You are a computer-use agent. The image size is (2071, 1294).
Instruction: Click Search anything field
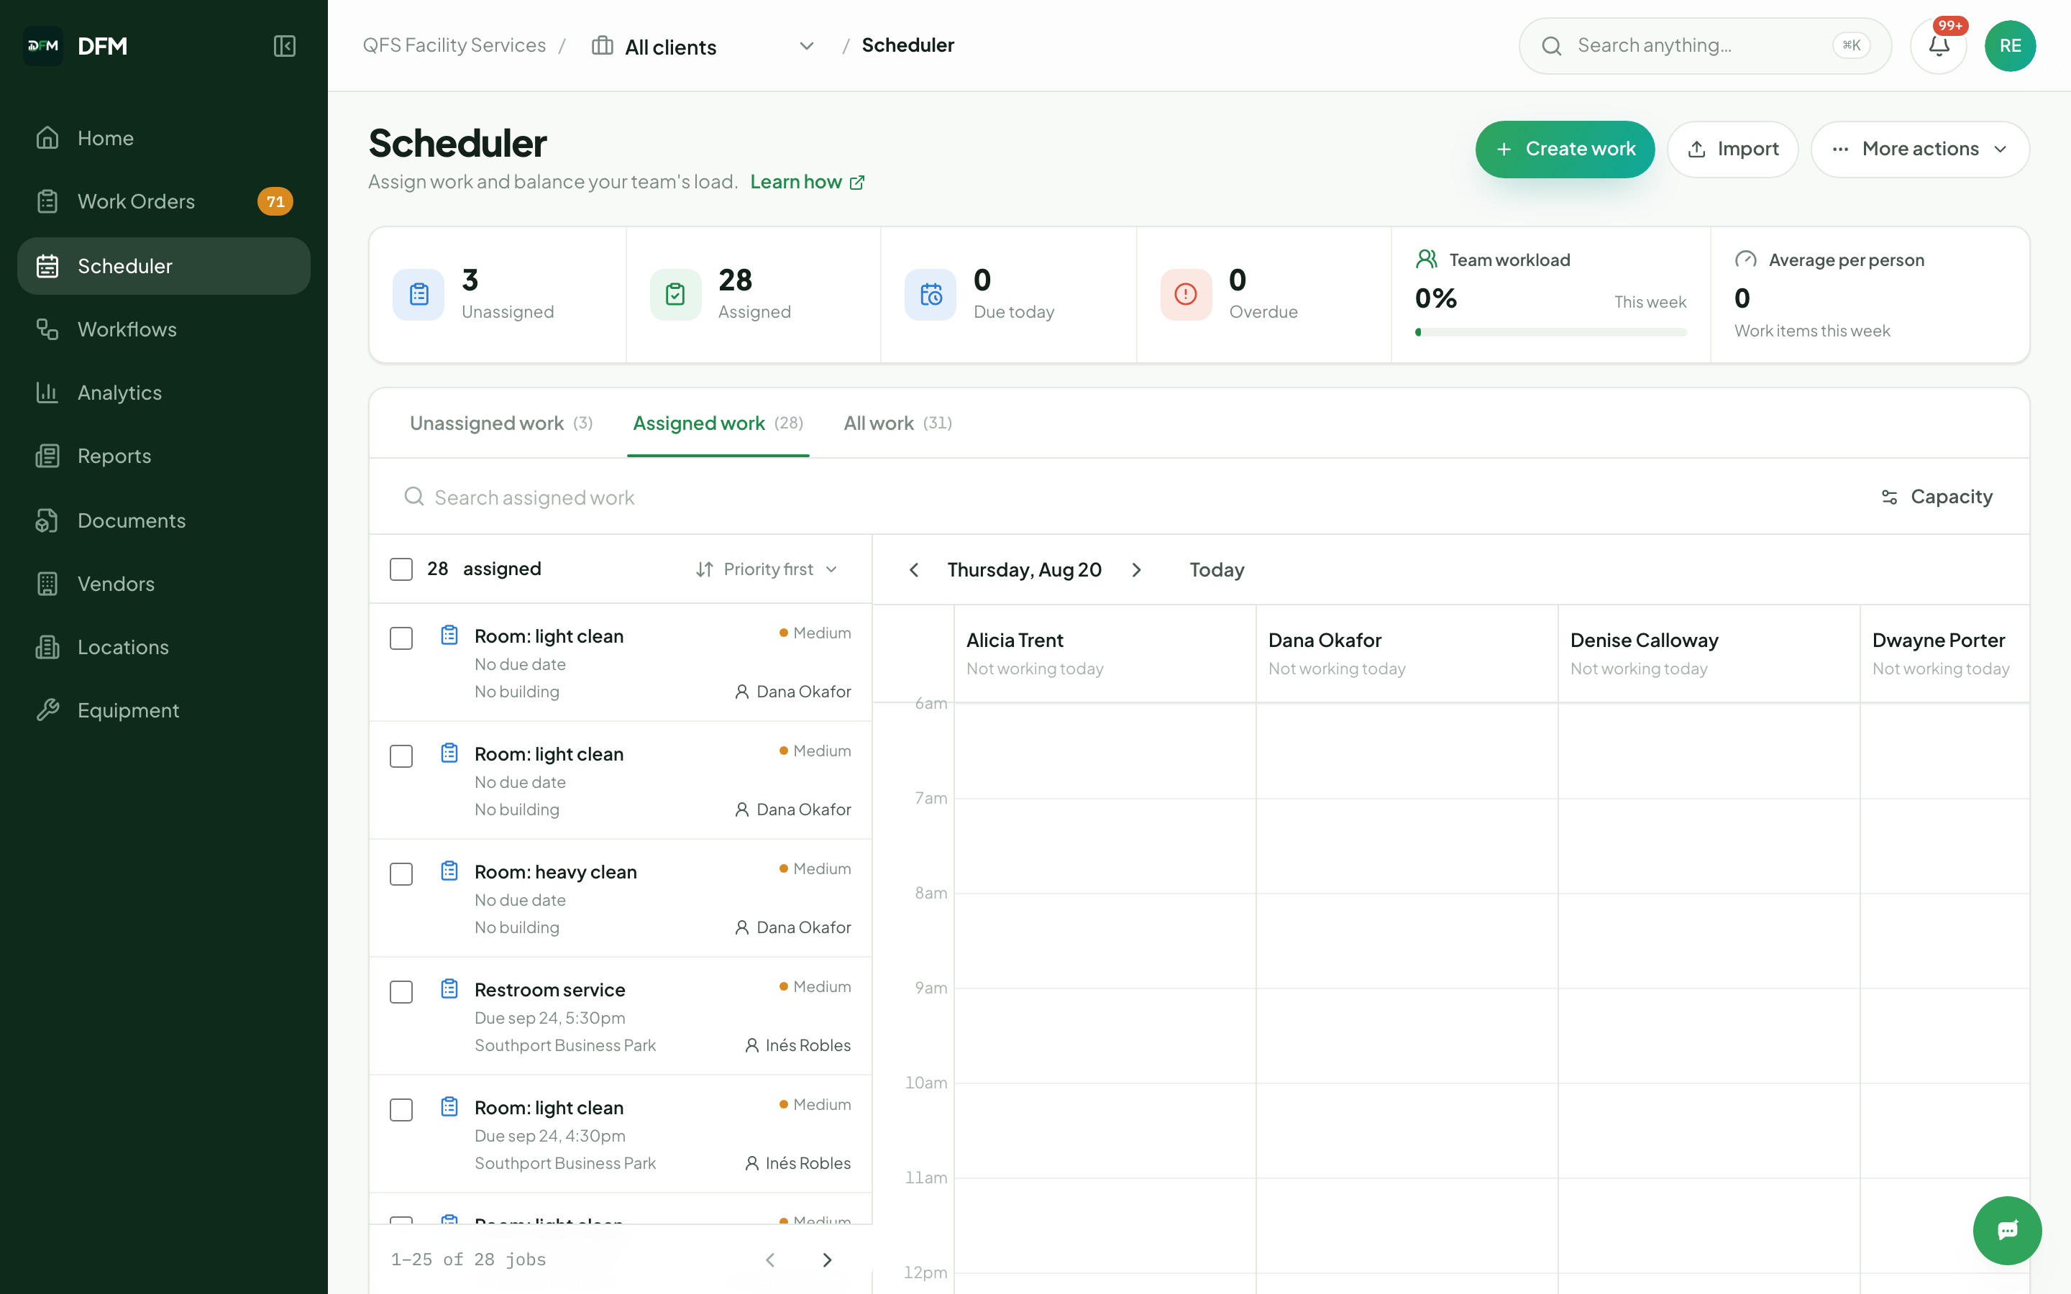pyautogui.click(x=1704, y=45)
